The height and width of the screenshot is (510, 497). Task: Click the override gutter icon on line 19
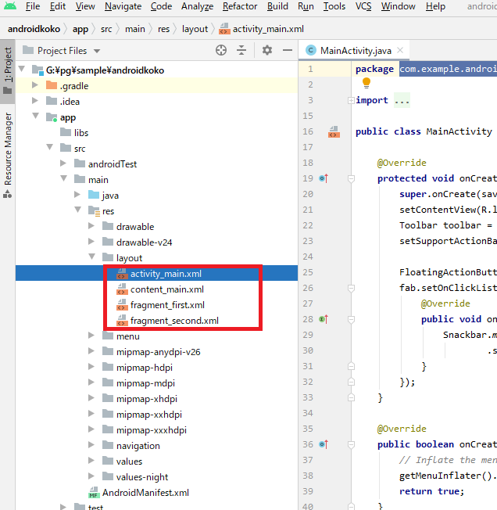point(324,178)
